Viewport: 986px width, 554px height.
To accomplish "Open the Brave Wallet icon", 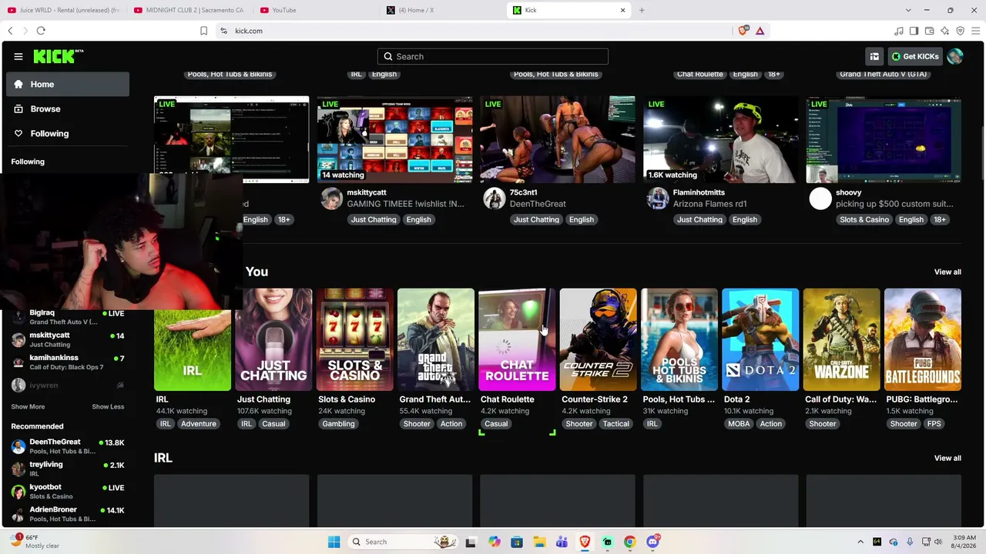I will [x=929, y=31].
